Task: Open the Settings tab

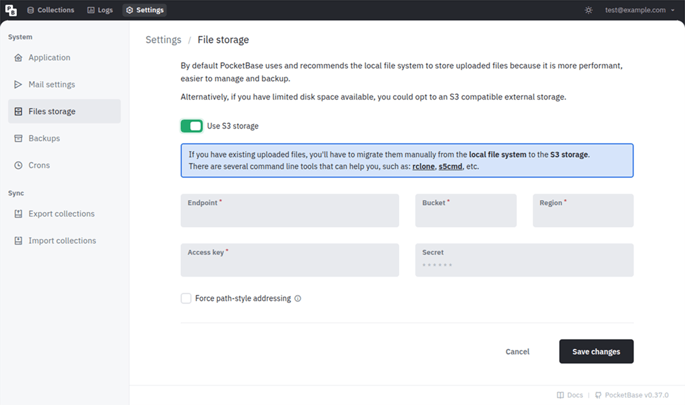Action: click(x=145, y=10)
